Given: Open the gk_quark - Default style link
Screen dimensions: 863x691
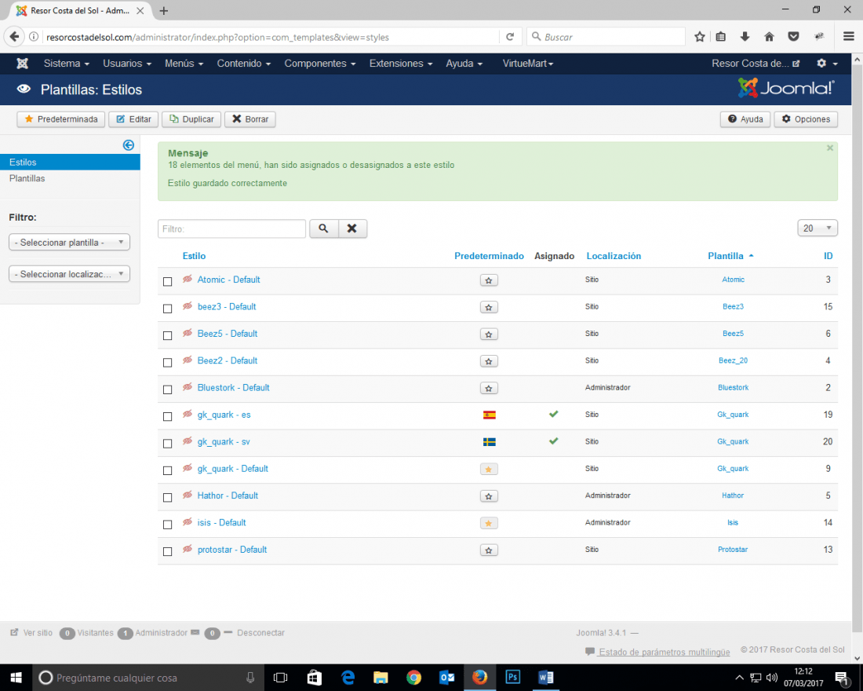Looking at the screenshot, I should coord(233,468).
